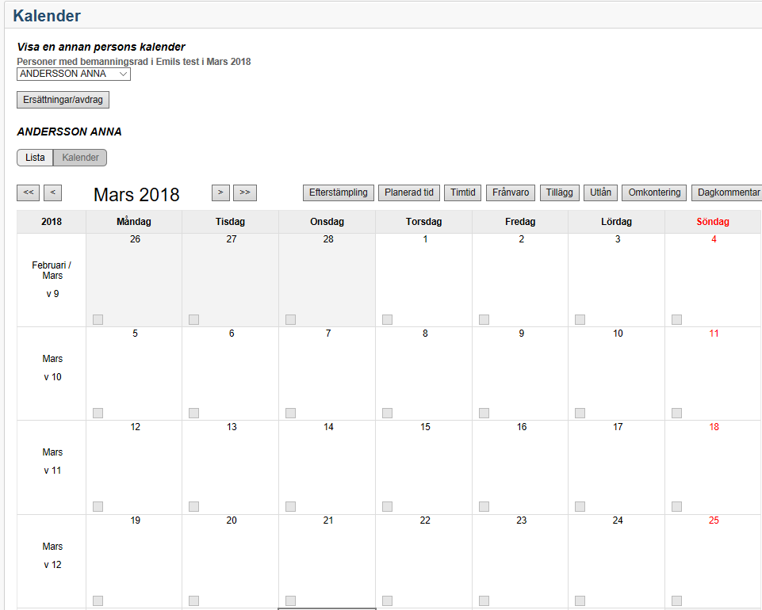Select the Omkontering toolbar button
Image resolution: width=762 pixels, height=610 pixels.
click(x=653, y=192)
